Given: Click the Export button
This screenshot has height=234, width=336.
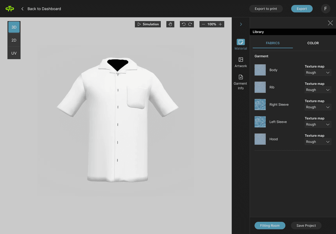Looking at the screenshot, I should [x=302, y=9].
